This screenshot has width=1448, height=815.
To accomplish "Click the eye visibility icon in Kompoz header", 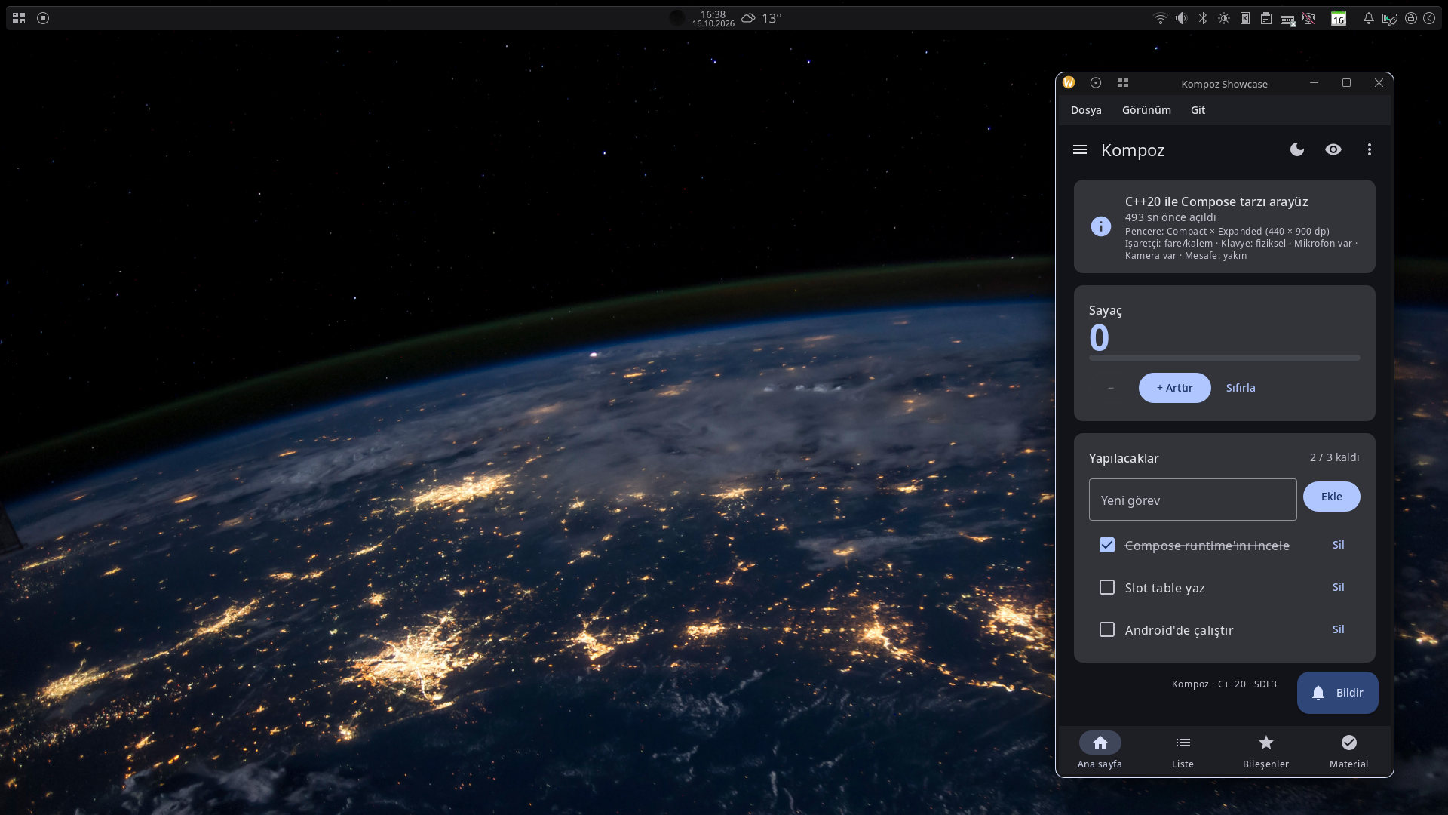I will click(x=1333, y=149).
